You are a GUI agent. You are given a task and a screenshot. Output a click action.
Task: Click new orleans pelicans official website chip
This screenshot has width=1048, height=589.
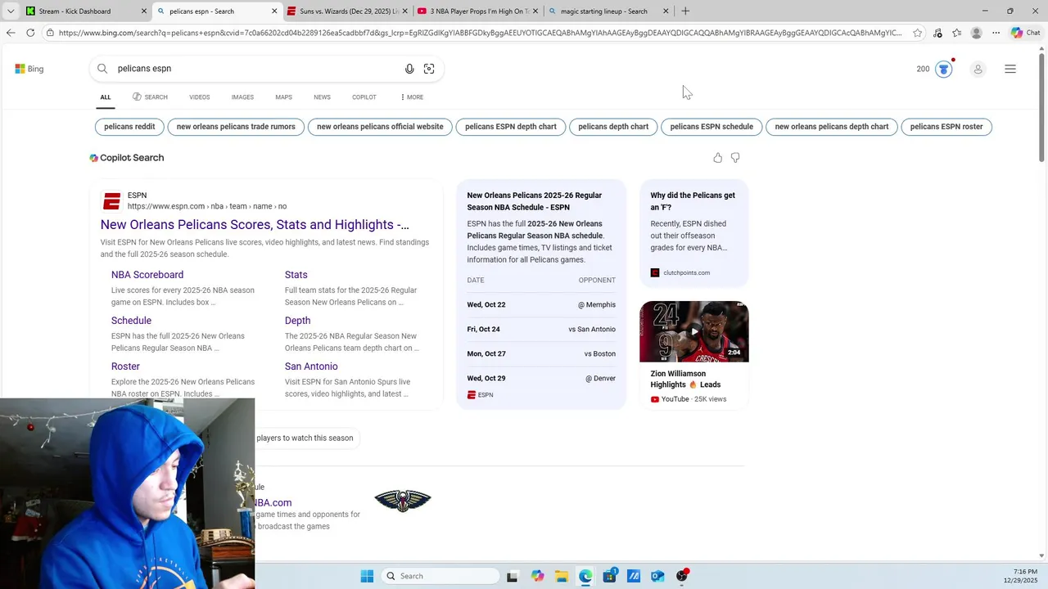pyautogui.click(x=380, y=127)
